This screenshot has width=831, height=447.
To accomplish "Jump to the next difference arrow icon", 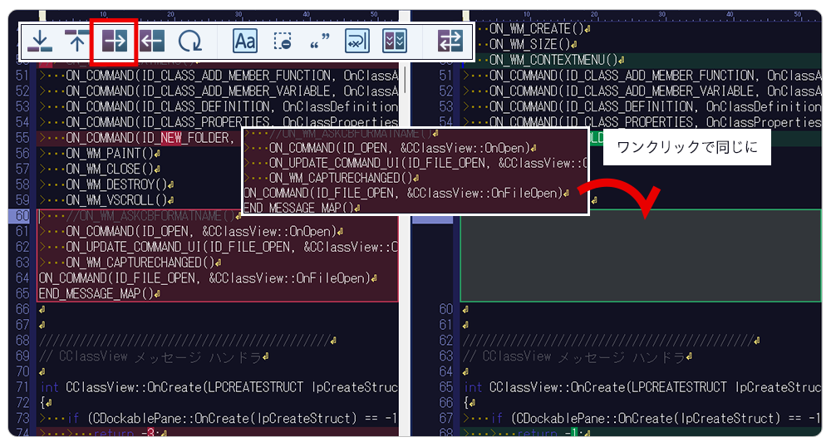I will [x=39, y=42].
